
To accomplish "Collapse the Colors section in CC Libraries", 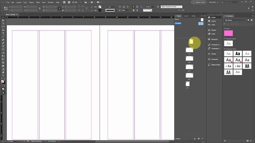I will (x=224, y=29).
